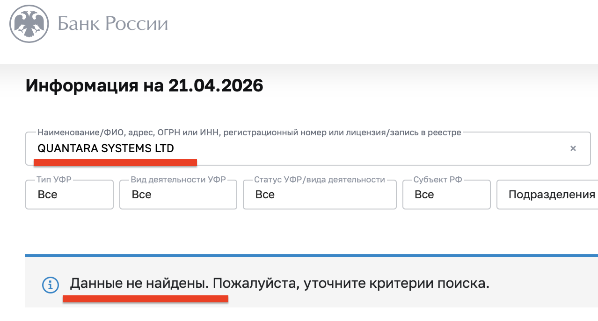This screenshot has height=321, width=598.
Task: Expand the "Вид деятельности УФР" dropdown
Action: 178,194
